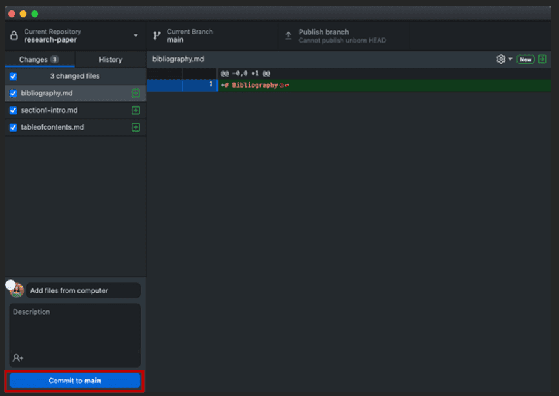The height and width of the screenshot is (396, 559).
Task: Click the New badge in the diff header
Action: coord(525,59)
